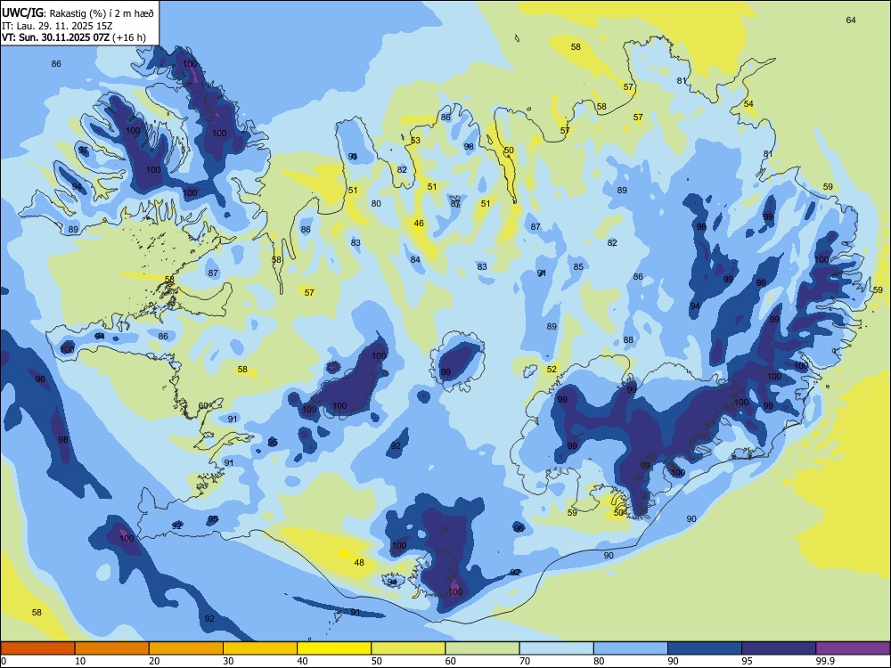The height and width of the screenshot is (668, 891).
Task: Click the humidity value '64' on the map
Action: click(x=851, y=20)
